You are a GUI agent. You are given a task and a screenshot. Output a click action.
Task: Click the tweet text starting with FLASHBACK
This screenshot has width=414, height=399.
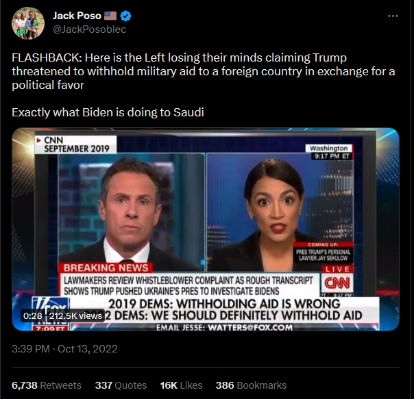[204, 71]
